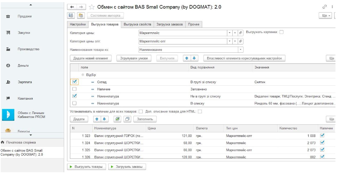
Task: Copy the page link using the chain icon
Action: click(x=325, y=7)
